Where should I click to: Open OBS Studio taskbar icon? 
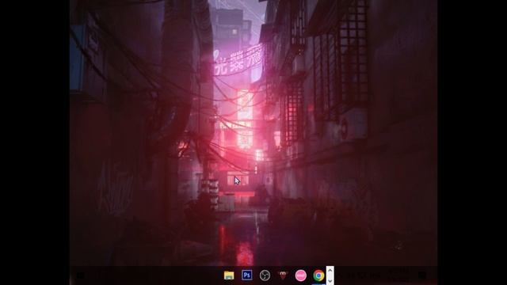tap(265, 275)
